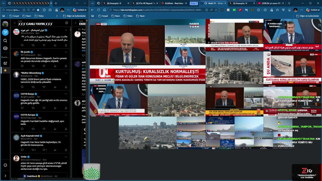Close the (6) Anasayfa / X tab
322x181 pixels.
coord(128,3)
